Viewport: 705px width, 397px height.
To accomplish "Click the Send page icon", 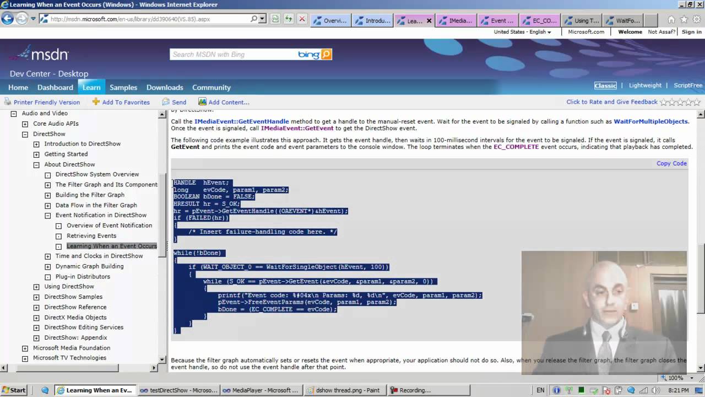I will (x=166, y=102).
